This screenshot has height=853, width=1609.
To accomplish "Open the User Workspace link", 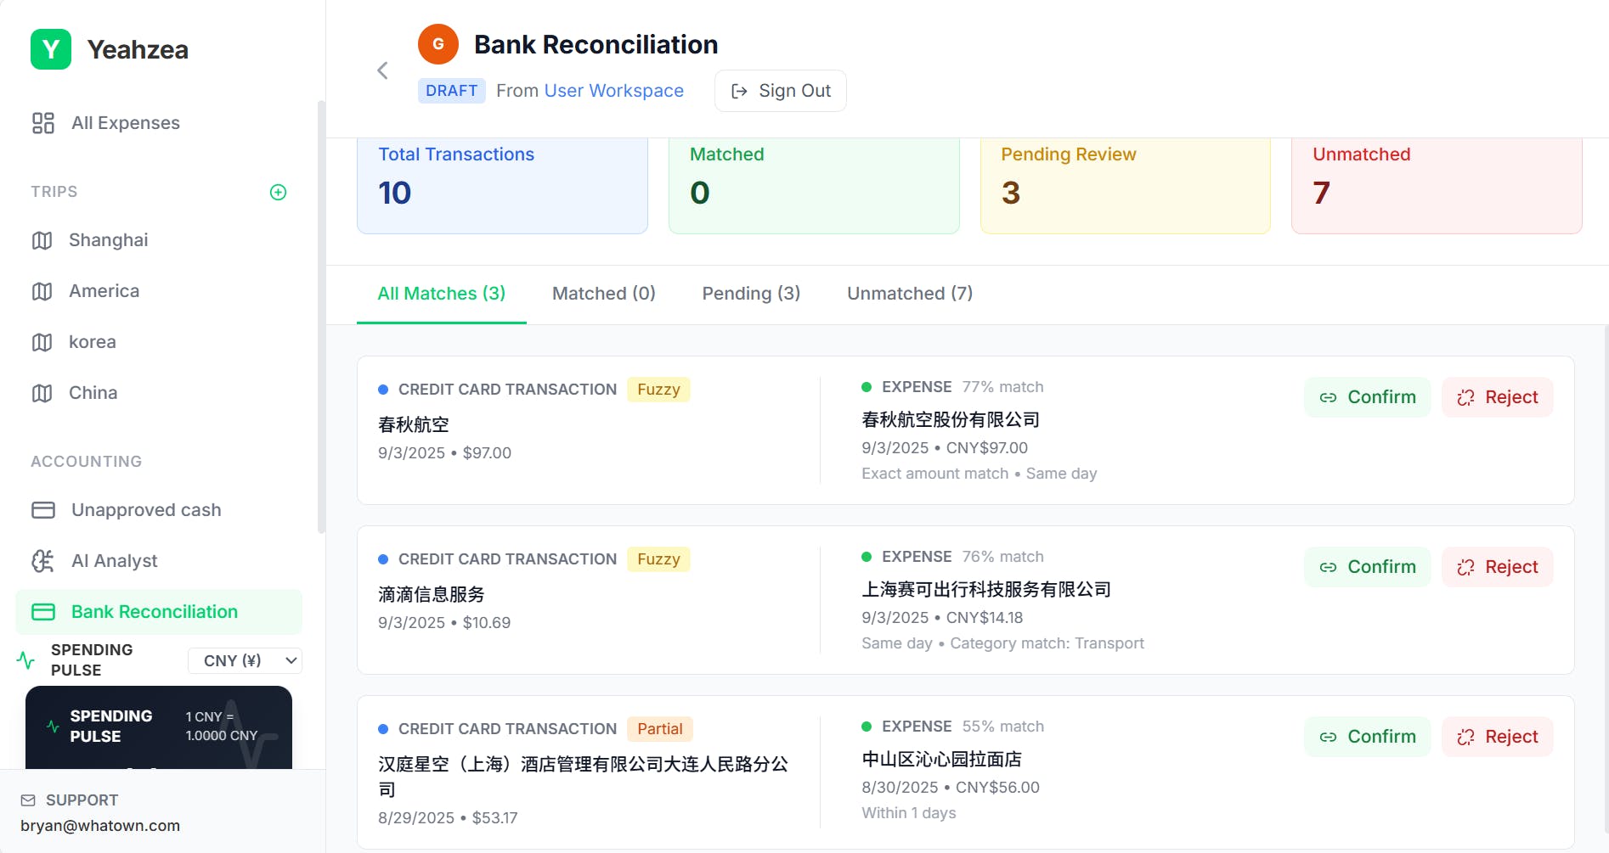I will point(613,91).
